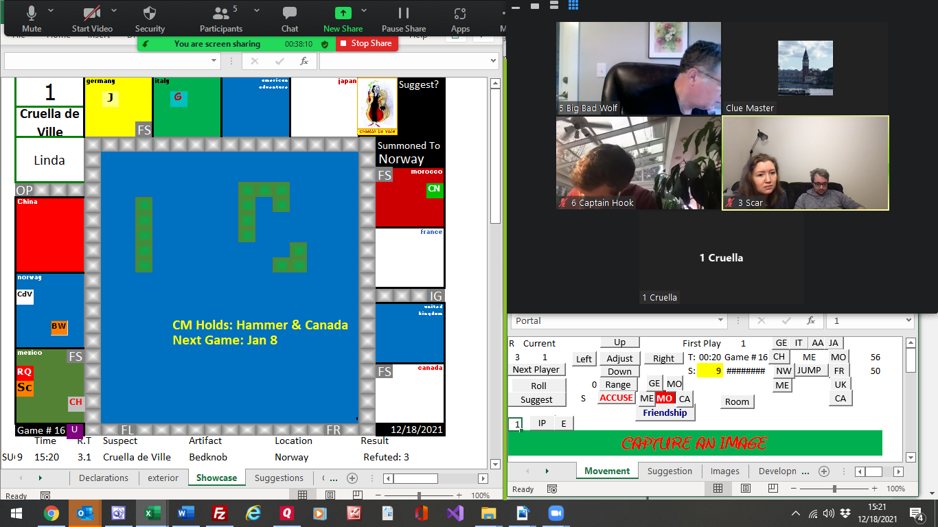
Task: Switch to the Declarations sheet tab
Action: (x=103, y=478)
